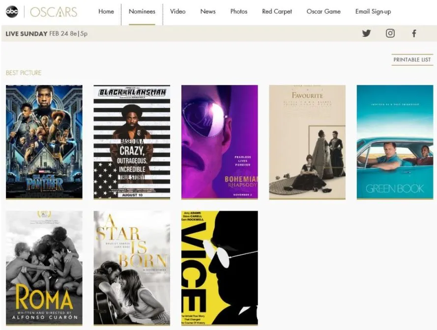Click the OSCARS site logo
This screenshot has height=330, width=437.
(x=54, y=12)
